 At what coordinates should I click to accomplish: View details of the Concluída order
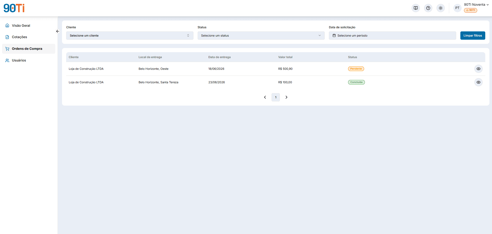pyautogui.click(x=479, y=82)
